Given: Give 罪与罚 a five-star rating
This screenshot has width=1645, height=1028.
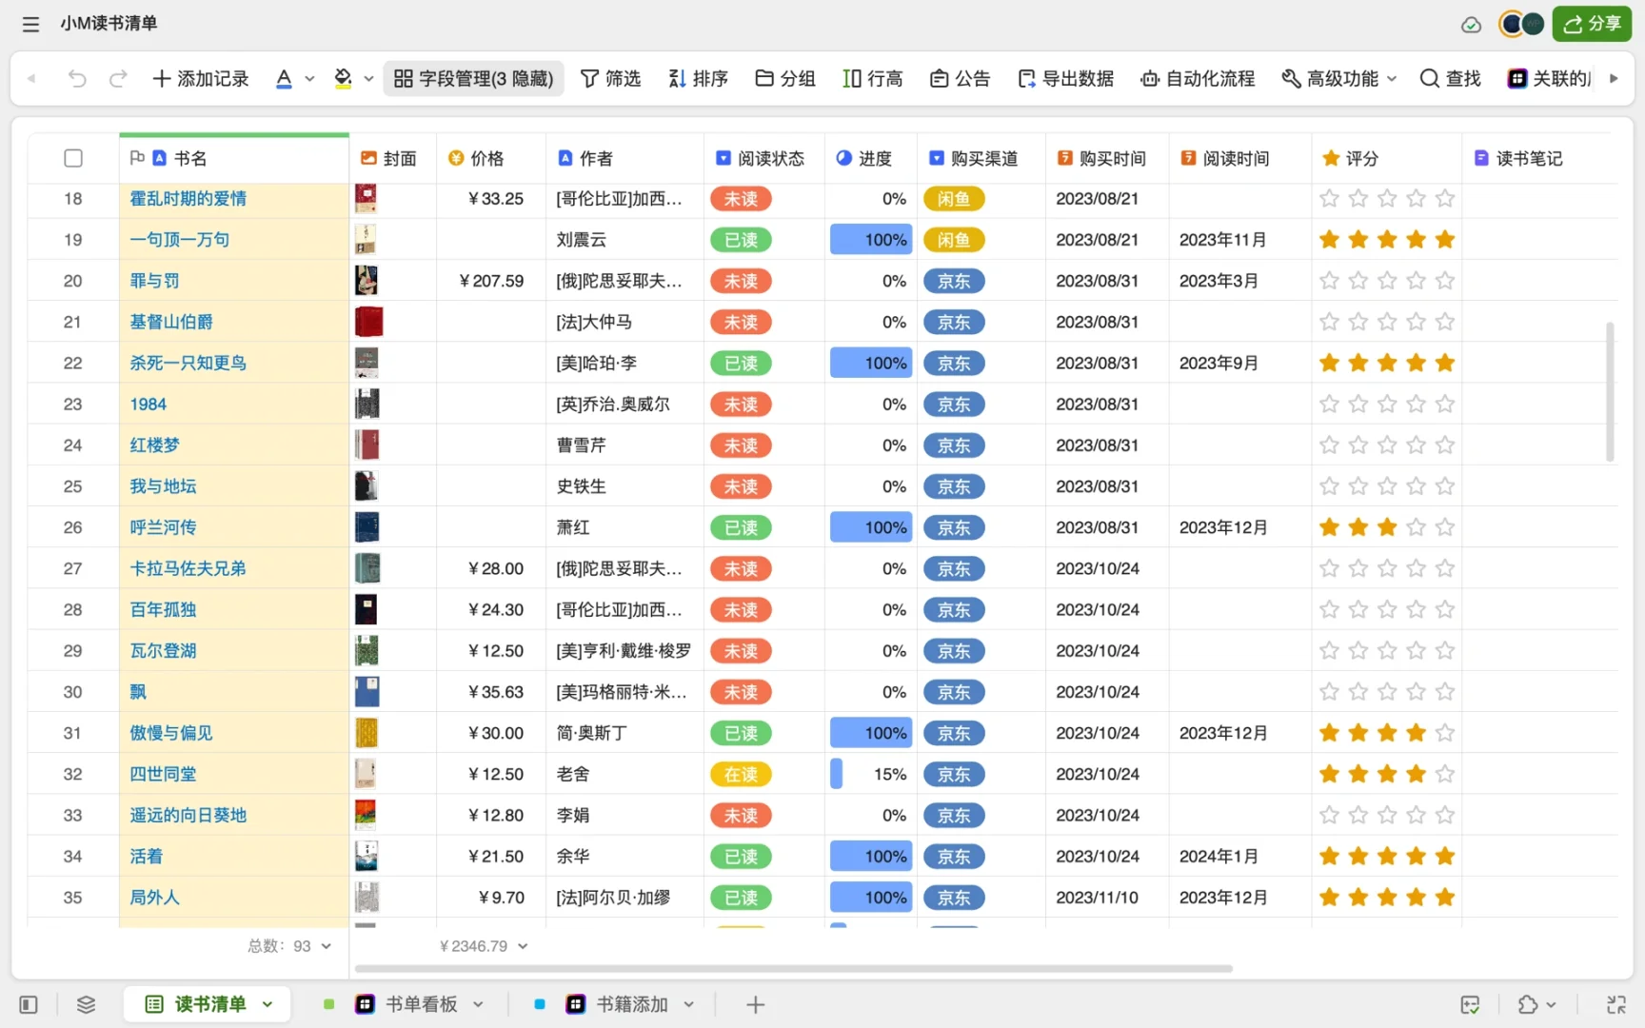Looking at the screenshot, I should pos(1445,280).
